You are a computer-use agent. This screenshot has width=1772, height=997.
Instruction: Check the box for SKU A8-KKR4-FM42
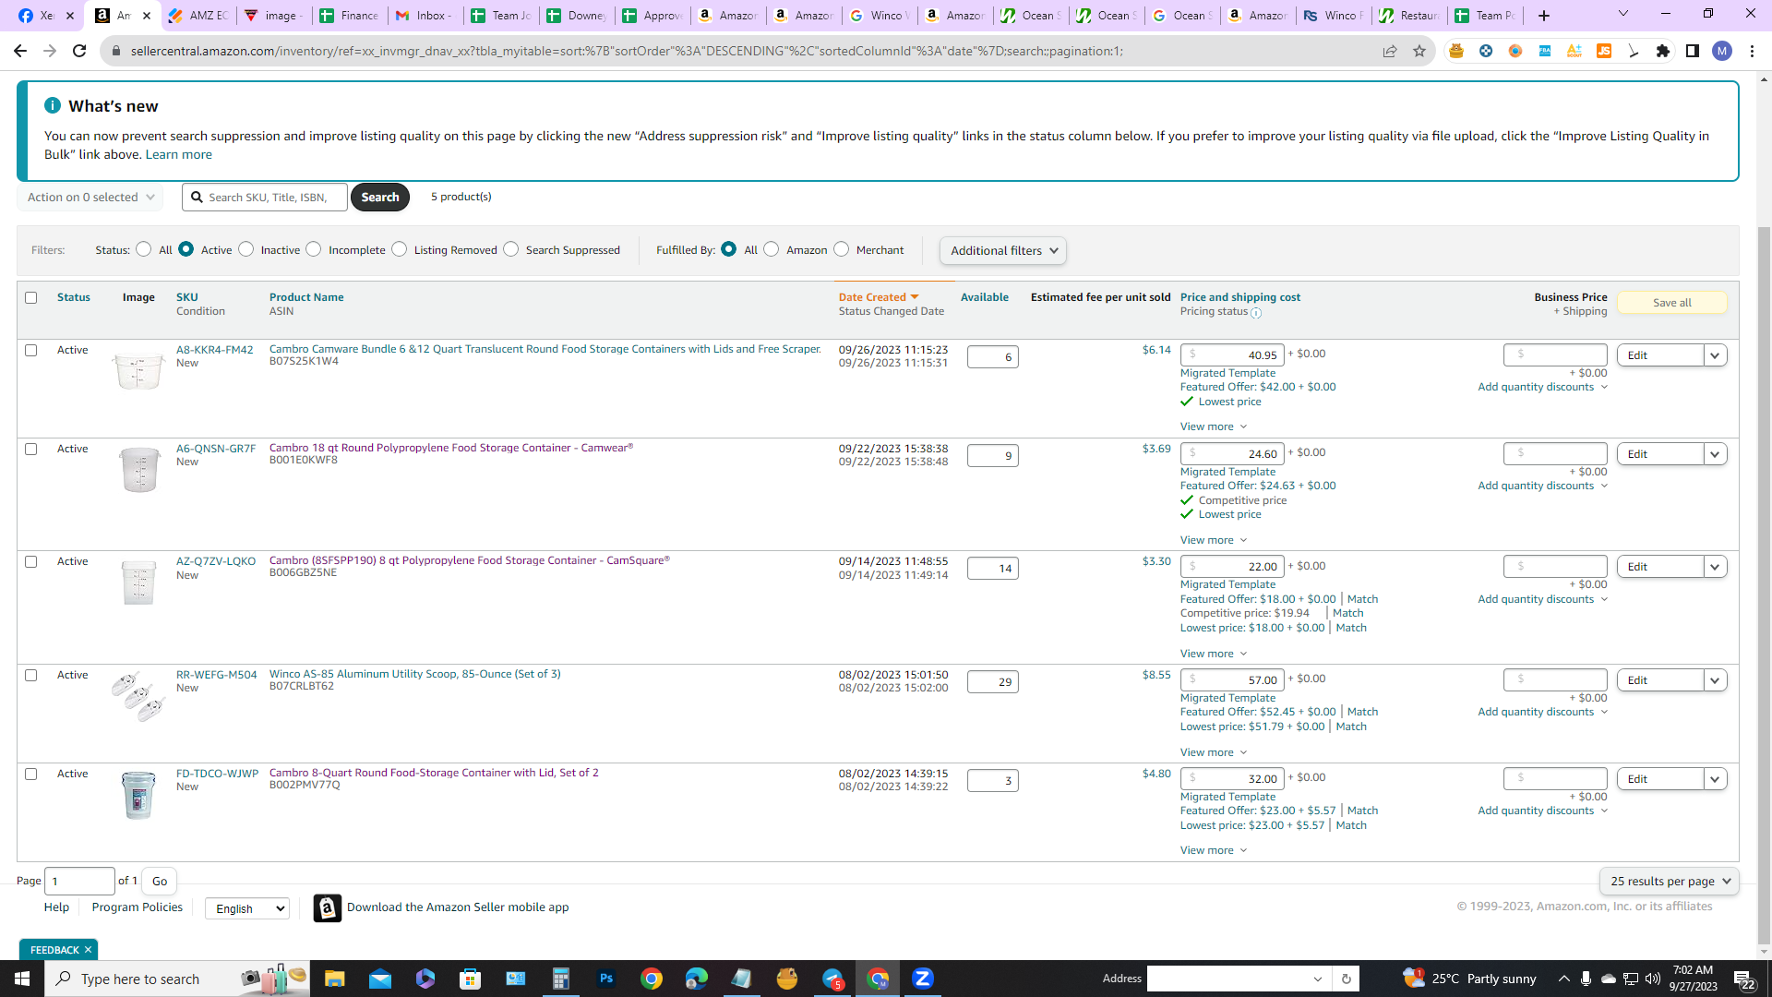pyautogui.click(x=31, y=351)
